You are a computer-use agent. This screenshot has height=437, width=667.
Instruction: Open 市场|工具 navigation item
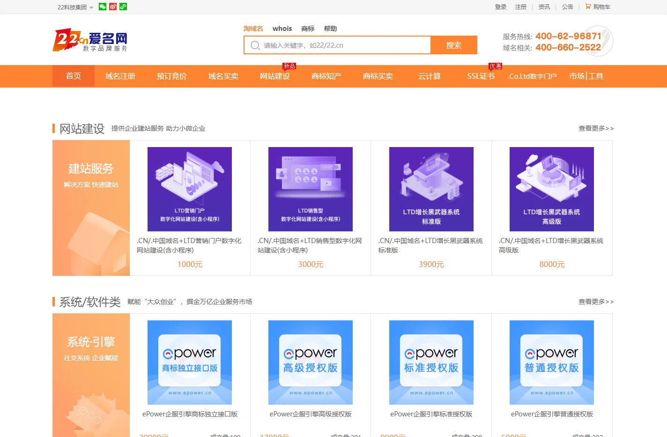[x=586, y=76]
